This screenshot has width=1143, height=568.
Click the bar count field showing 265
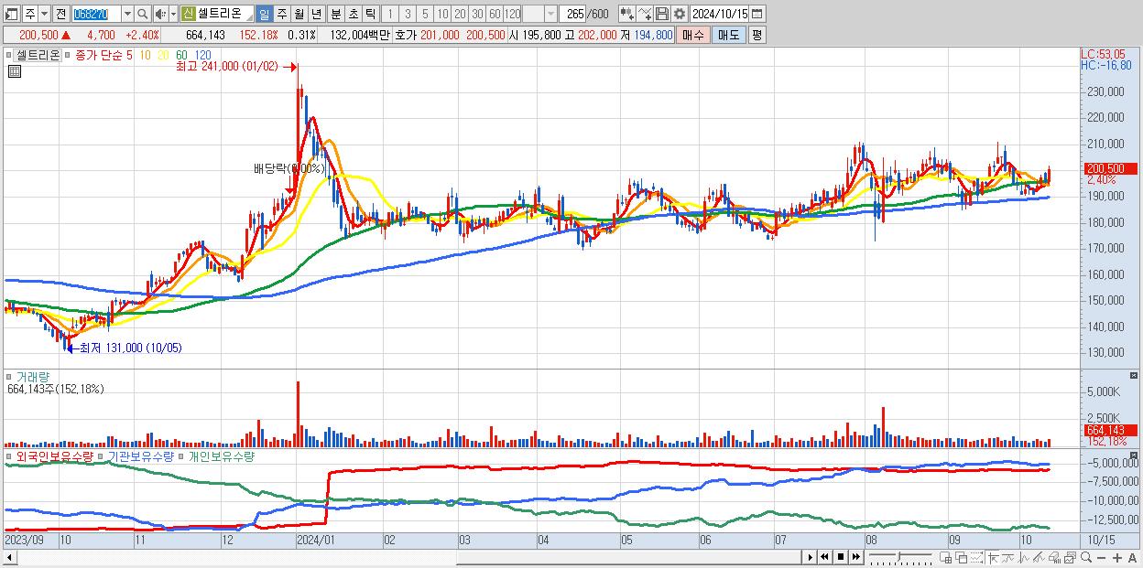(572, 14)
